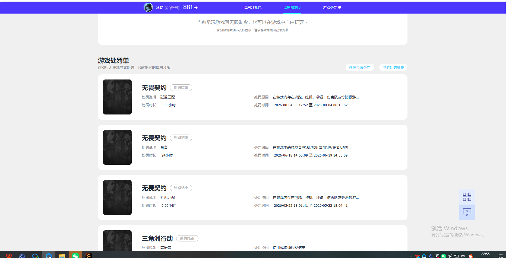Click the 24小时 penalty duration
The image size is (506, 258).
tap(167, 155)
